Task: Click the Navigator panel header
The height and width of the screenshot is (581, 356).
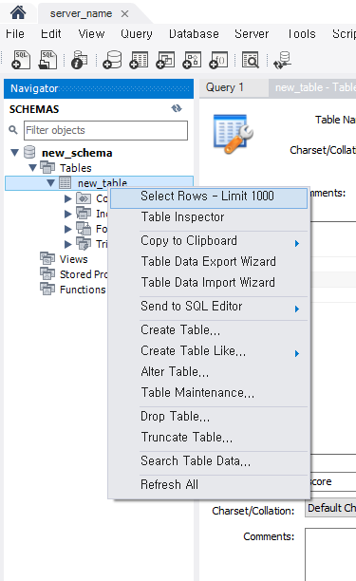Action: pos(99,88)
